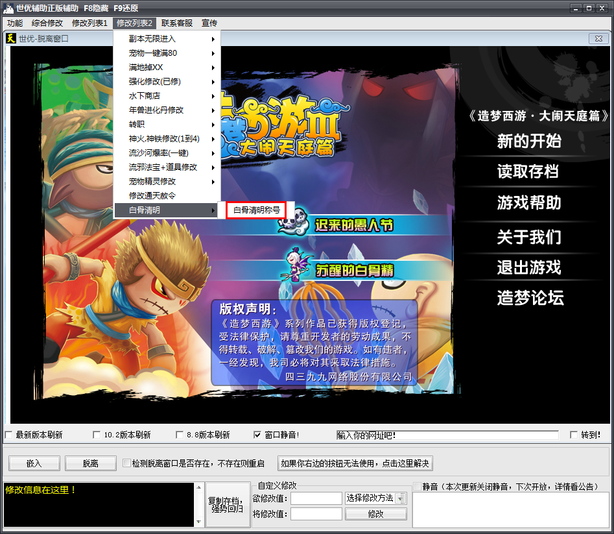Open the 综合修改 menu
The width and height of the screenshot is (614, 534).
47,23
